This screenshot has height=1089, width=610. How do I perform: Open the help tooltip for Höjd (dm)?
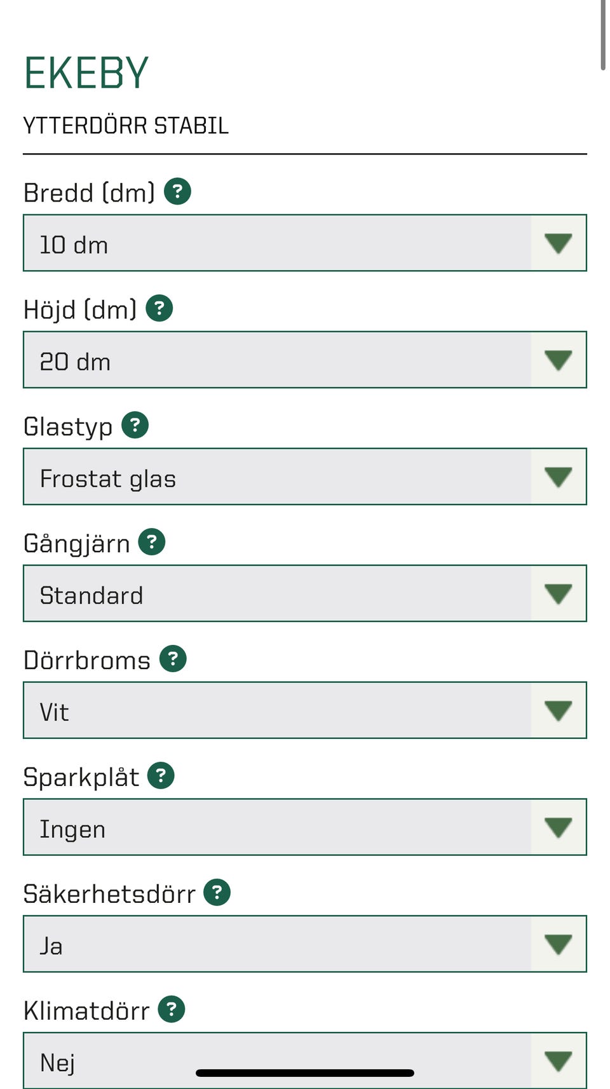(x=159, y=308)
